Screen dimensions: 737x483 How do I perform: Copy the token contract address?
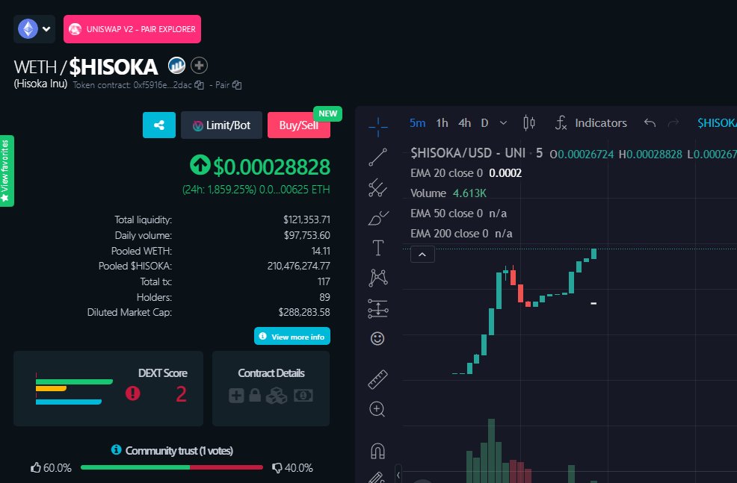[200, 85]
